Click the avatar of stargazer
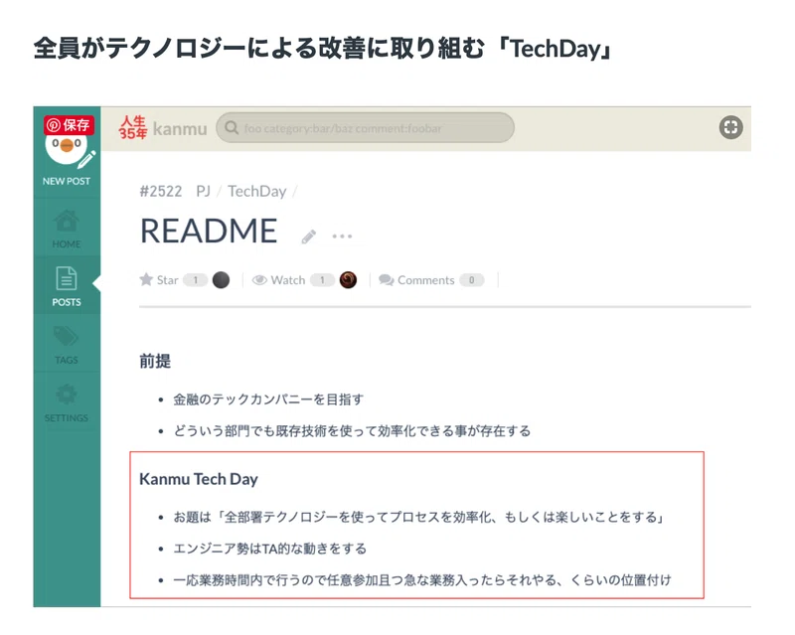This screenshot has width=795, height=635. coord(221,280)
